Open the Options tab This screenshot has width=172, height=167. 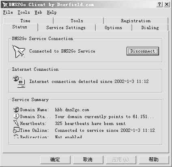114,27
